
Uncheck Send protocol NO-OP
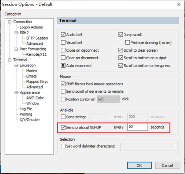63,127
